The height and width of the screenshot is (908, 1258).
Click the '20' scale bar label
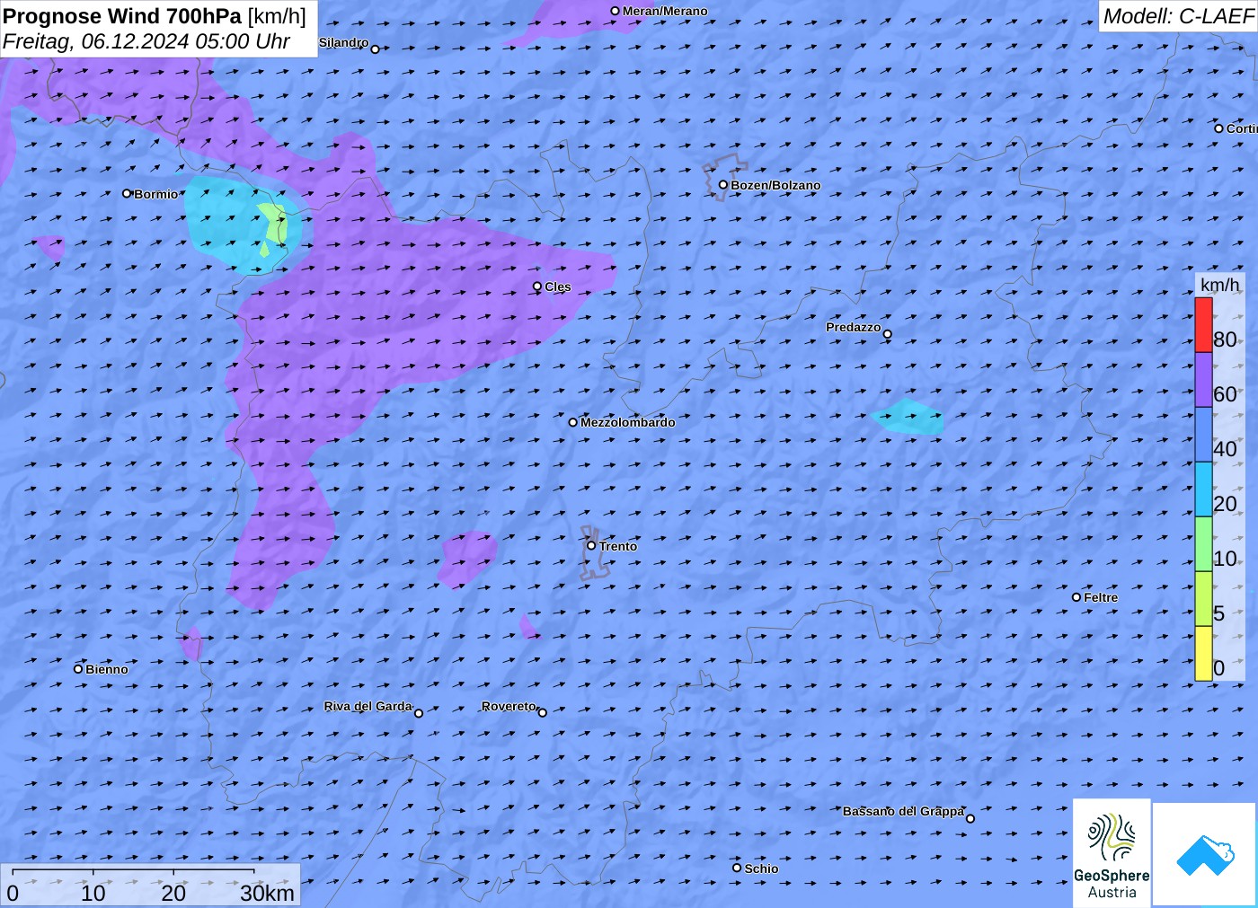click(x=173, y=893)
